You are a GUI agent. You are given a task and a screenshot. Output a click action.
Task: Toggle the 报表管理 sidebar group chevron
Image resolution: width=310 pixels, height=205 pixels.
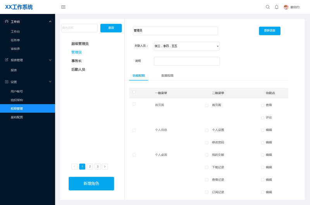[x=50, y=60]
